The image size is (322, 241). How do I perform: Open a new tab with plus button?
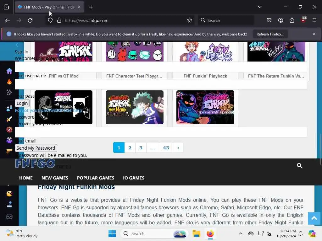[91, 7]
